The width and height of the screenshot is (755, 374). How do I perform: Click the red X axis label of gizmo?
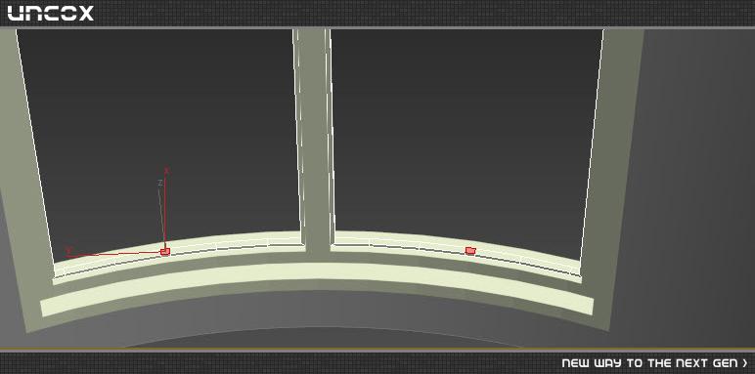click(166, 171)
